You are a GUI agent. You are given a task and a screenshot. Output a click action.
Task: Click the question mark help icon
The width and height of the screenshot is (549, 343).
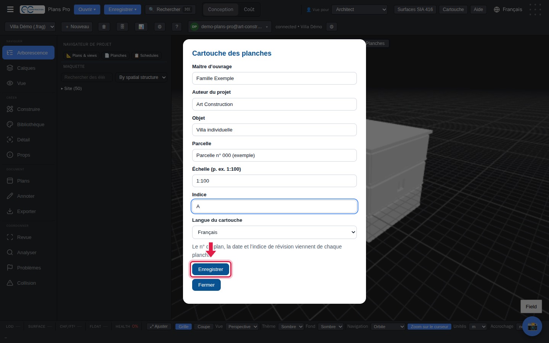pyautogui.click(x=177, y=27)
